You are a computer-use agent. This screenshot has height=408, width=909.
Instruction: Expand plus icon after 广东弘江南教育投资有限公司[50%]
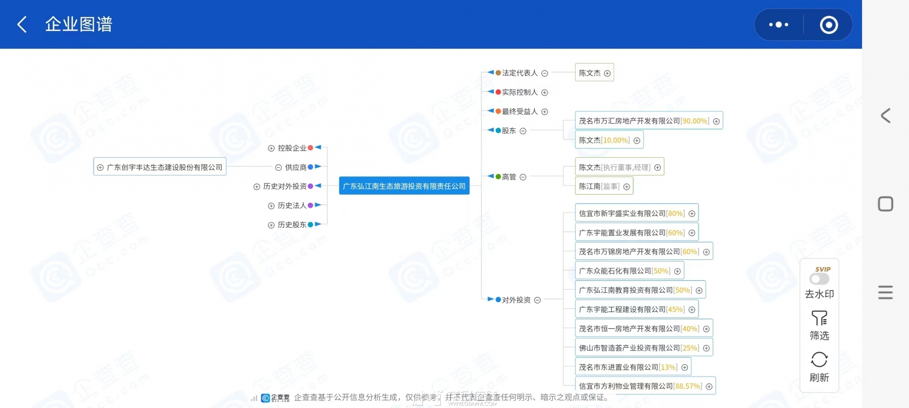[699, 290]
